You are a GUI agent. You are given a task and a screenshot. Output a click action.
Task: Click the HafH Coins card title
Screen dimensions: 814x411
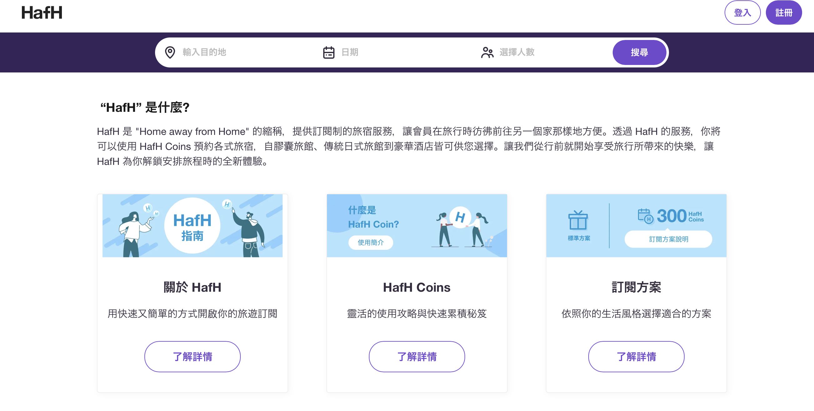pyautogui.click(x=417, y=287)
